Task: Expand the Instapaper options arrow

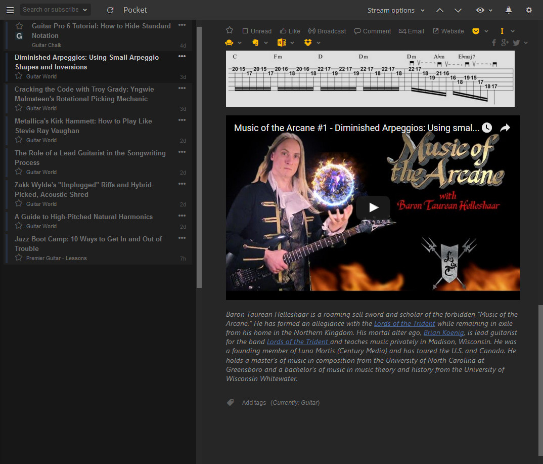Action: [513, 31]
